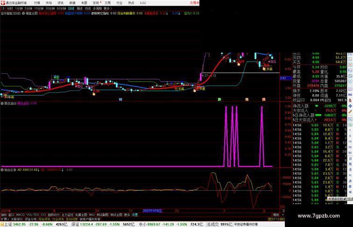Open 设置 in the indicator bar
The image size is (353, 227).
135,215
